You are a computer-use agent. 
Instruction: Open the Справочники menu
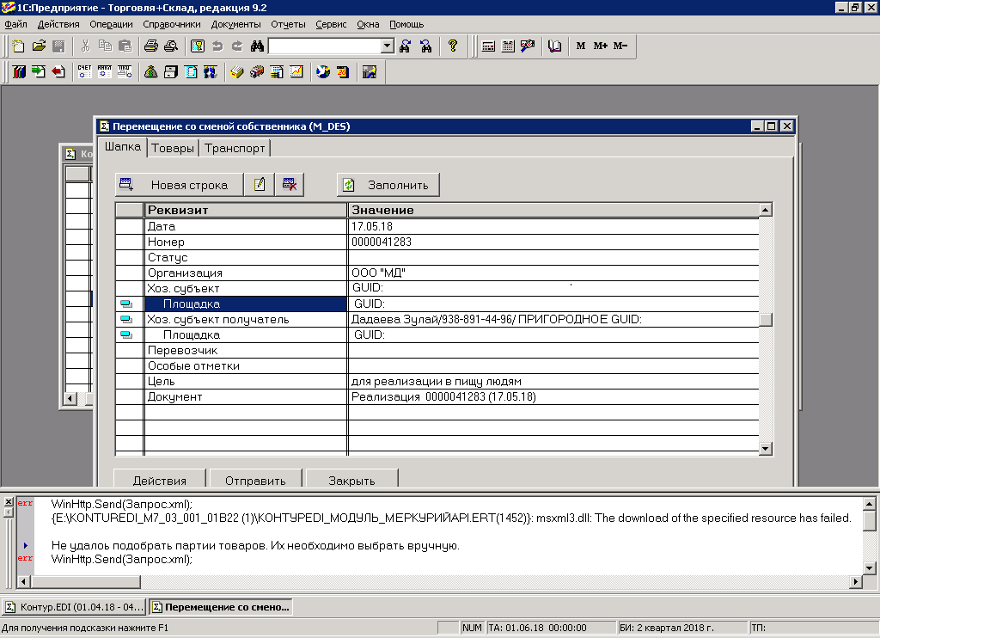pos(172,24)
